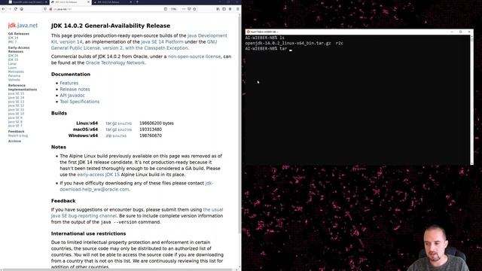482x271 pixels.
Task: Open the Archive sidebar link
Action: click(x=14, y=141)
